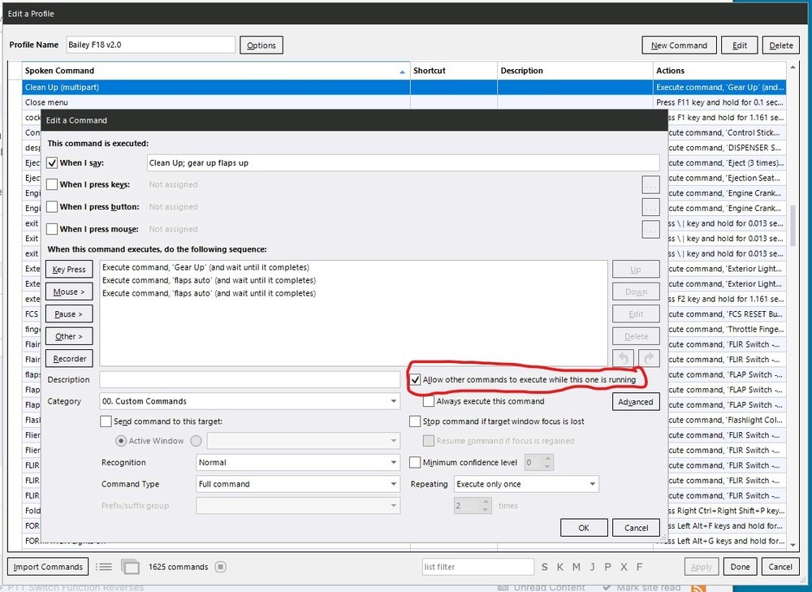This screenshot has height=592, width=812.
Task: Enable the When I press mouse checkbox
Action: pyautogui.click(x=52, y=229)
